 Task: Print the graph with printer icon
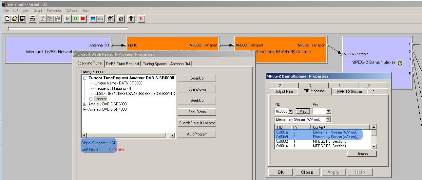(32, 19)
